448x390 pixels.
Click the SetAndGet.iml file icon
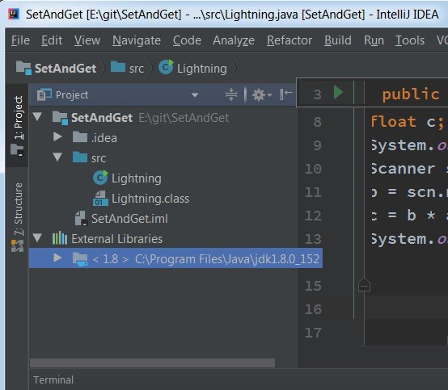pos(82,218)
